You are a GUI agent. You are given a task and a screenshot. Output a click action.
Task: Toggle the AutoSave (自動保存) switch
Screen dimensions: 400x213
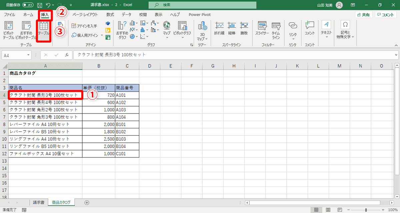(x=28, y=5)
